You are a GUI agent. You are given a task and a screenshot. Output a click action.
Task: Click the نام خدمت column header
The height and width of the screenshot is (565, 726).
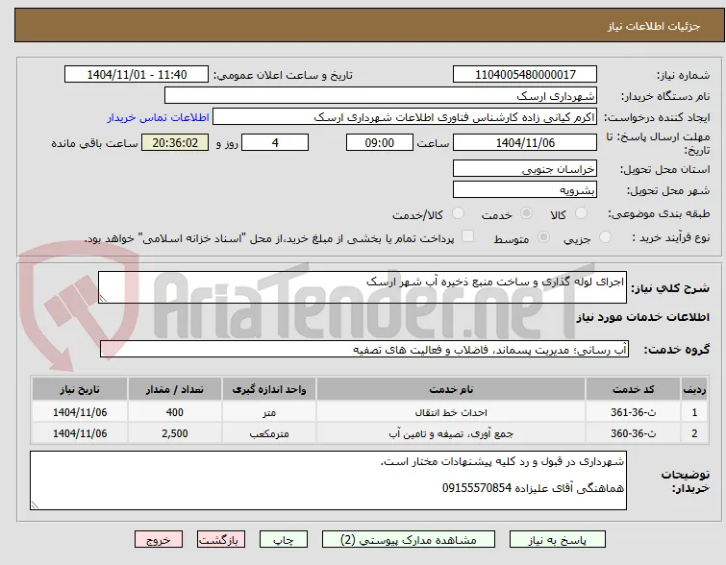[451, 389]
